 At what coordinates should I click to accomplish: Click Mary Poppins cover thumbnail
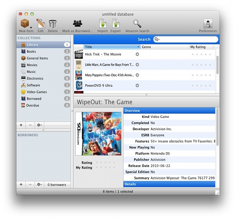pyautogui.click(x=79, y=75)
